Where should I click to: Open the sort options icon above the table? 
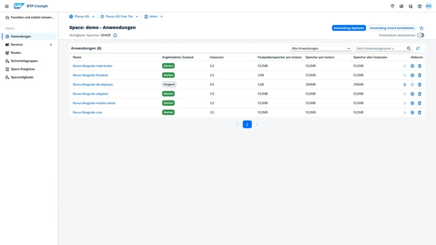pyautogui.click(x=421, y=48)
